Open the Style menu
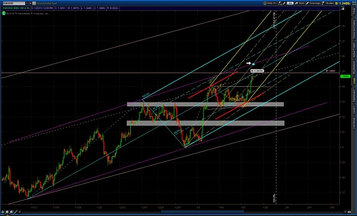The image size is (357, 216). point(300,3)
